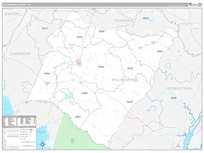Click the ZIP code boundary locator table
204x153 pixels.
click(19, 121)
